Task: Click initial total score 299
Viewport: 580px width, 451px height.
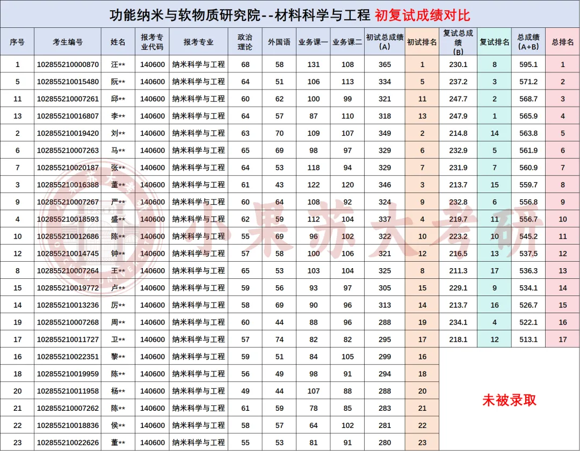Action: (x=385, y=357)
